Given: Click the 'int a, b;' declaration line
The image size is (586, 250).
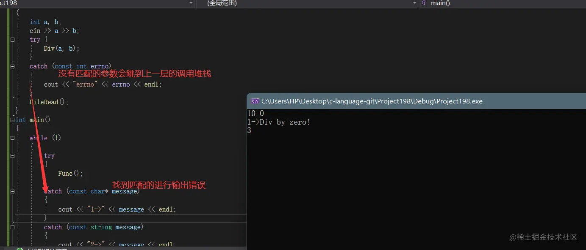Looking at the screenshot, I should [45, 22].
